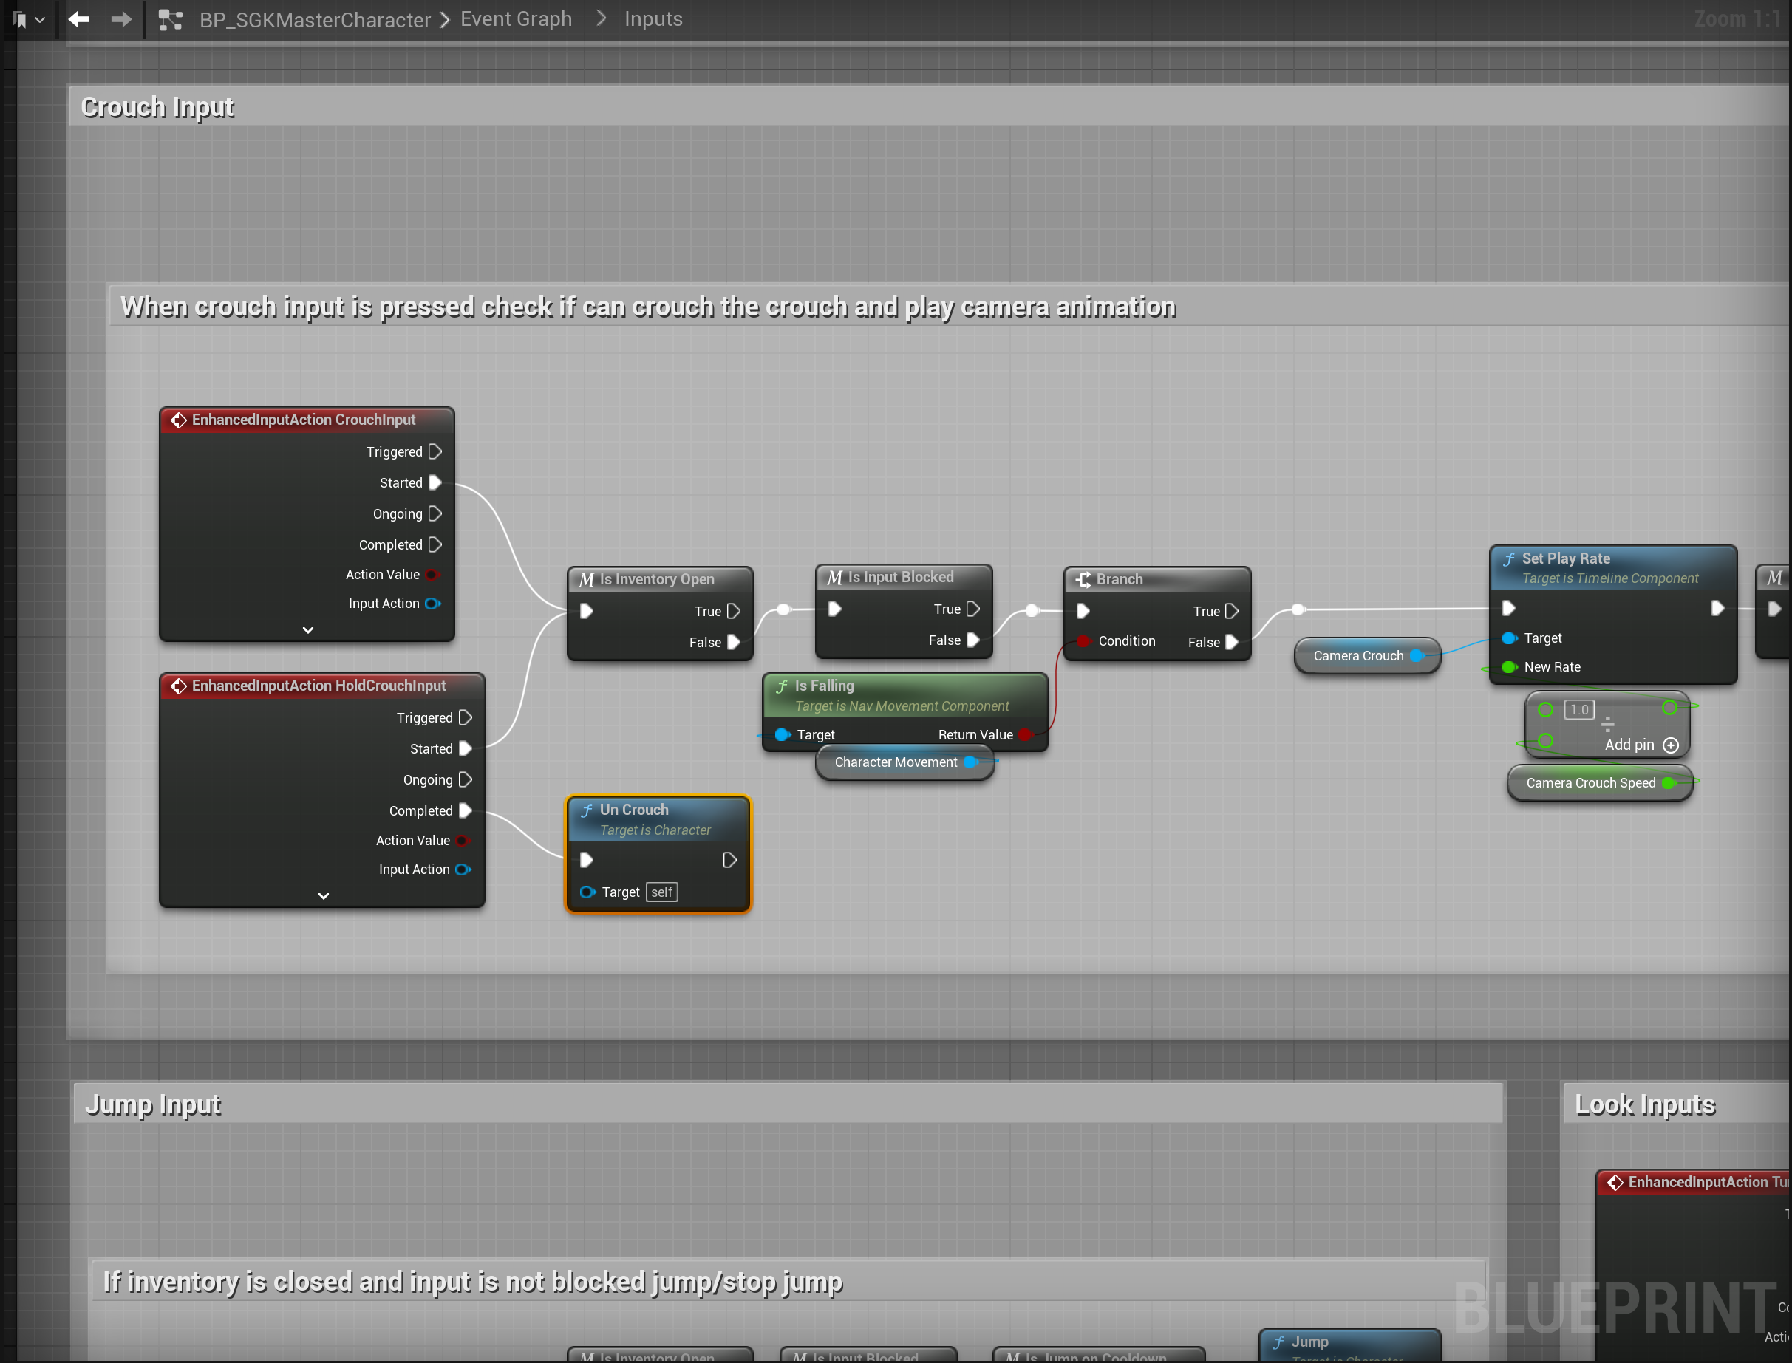Image resolution: width=1792 pixels, height=1363 pixels.
Task: Click the blue Camera Crouch variable output pin
Action: 1416,655
